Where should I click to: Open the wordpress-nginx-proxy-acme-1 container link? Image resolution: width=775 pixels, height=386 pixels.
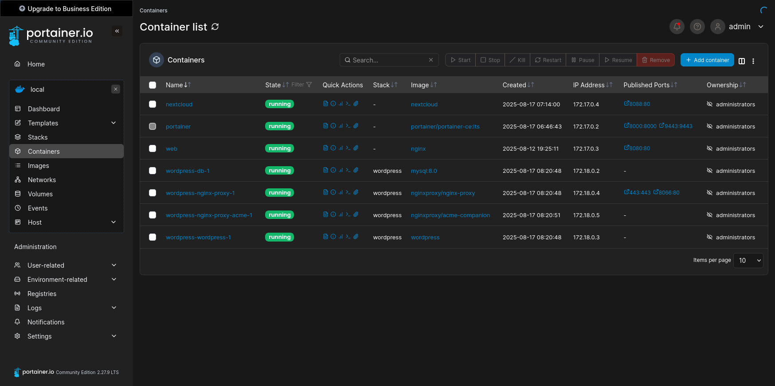tap(209, 215)
